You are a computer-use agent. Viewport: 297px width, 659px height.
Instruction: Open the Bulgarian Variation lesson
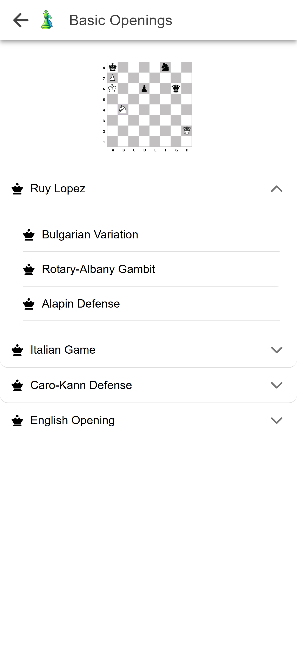coord(90,235)
